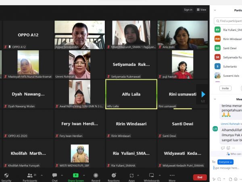Screen dimensions: 242x182
Task: Click the Record button icon
Action: (96, 176)
